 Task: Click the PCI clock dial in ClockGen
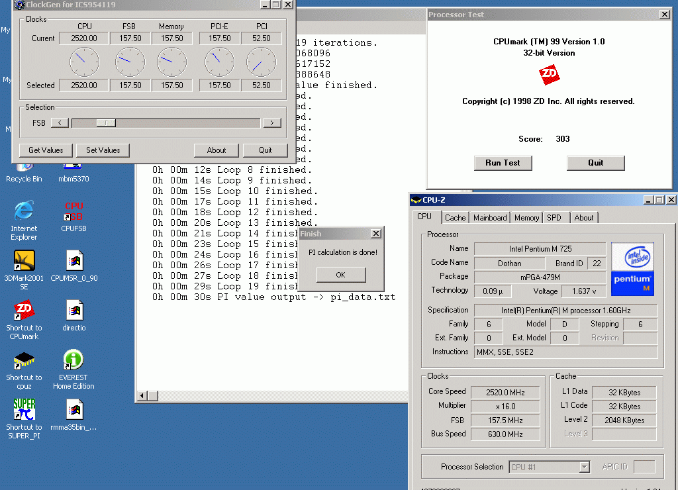pos(261,62)
